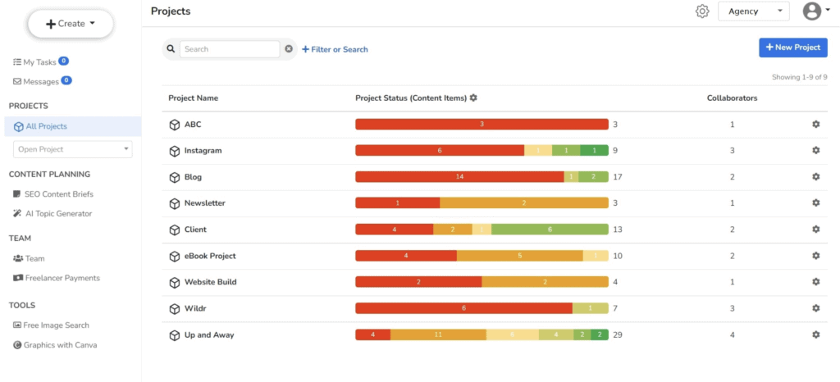Click the cube icon beside the Newsletter project

pyautogui.click(x=174, y=203)
